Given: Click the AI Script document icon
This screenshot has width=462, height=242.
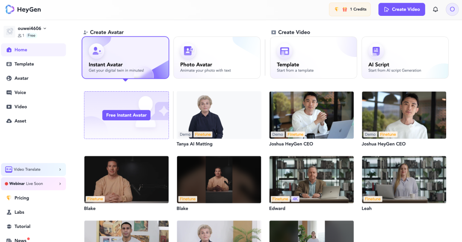Looking at the screenshot, I should (376, 51).
